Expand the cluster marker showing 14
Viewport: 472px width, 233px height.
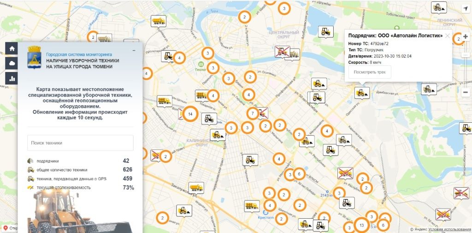pyautogui.click(x=190, y=114)
